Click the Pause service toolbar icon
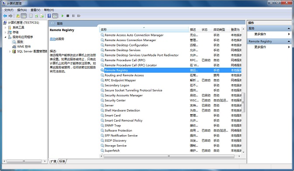 pyautogui.click(x=73, y=16)
